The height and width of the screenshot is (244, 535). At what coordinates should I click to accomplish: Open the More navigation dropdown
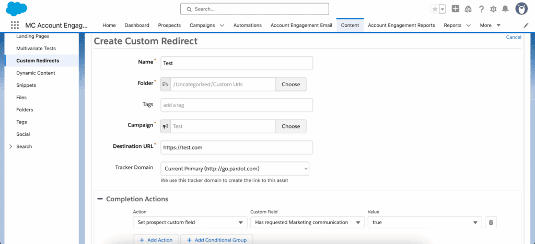[x=490, y=25]
